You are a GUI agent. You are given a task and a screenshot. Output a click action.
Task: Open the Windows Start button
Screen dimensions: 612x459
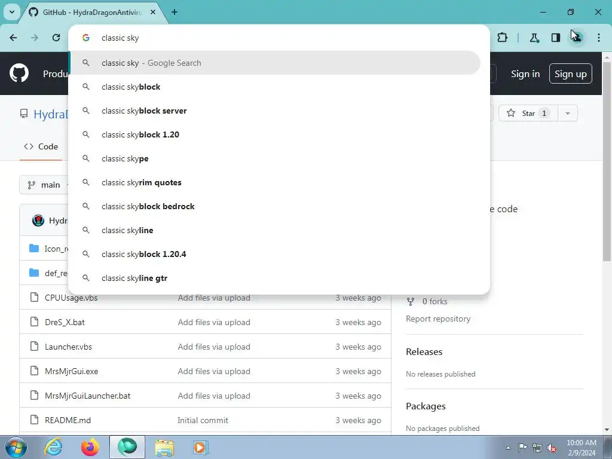[16, 448]
